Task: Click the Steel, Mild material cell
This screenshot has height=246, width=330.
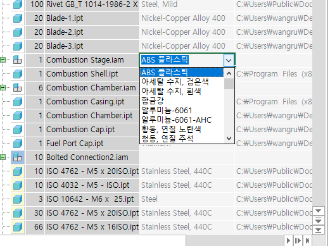Action: [x=187, y=4]
